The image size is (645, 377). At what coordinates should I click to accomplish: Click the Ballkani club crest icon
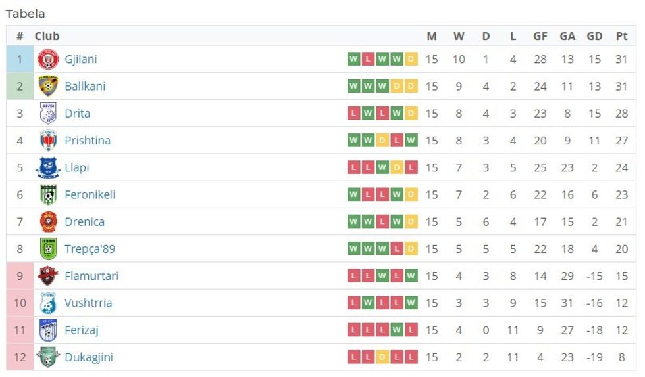point(48,86)
